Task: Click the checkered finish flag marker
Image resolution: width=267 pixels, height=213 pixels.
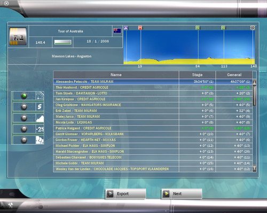Action: coord(253,28)
